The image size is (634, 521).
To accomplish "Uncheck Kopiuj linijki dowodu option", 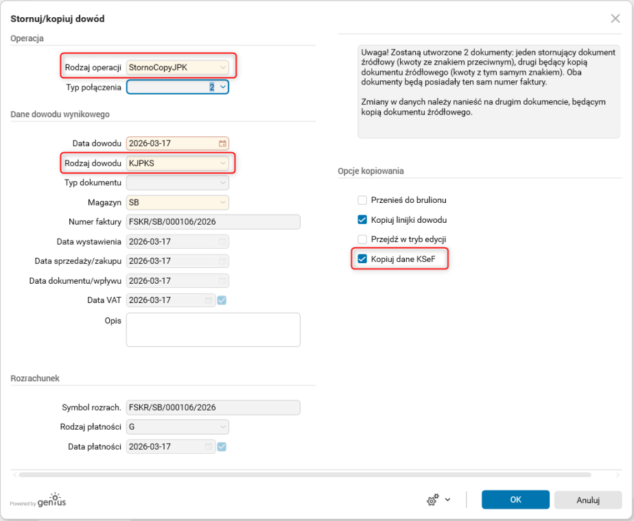I will click(362, 220).
